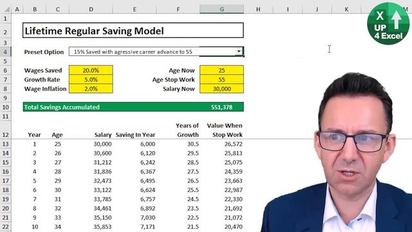Click the Wage Inflation label
The height and width of the screenshot is (232, 412).
pyautogui.click(x=45, y=89)
